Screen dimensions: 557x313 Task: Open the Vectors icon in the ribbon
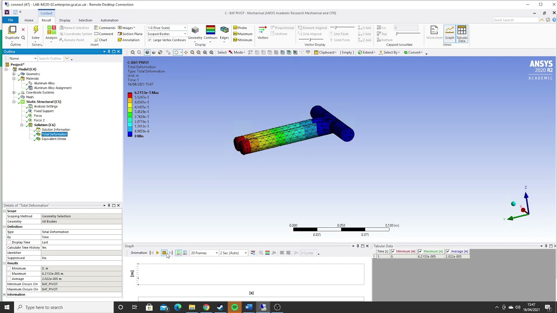[x=262, y=30]
